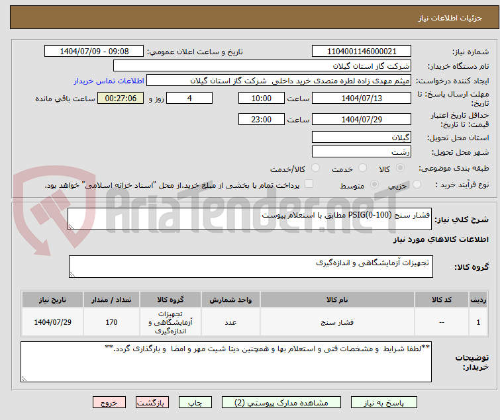Click the quantity cell 170

111,322
